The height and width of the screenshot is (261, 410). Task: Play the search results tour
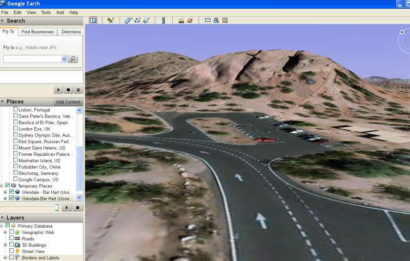click(58, 90)
